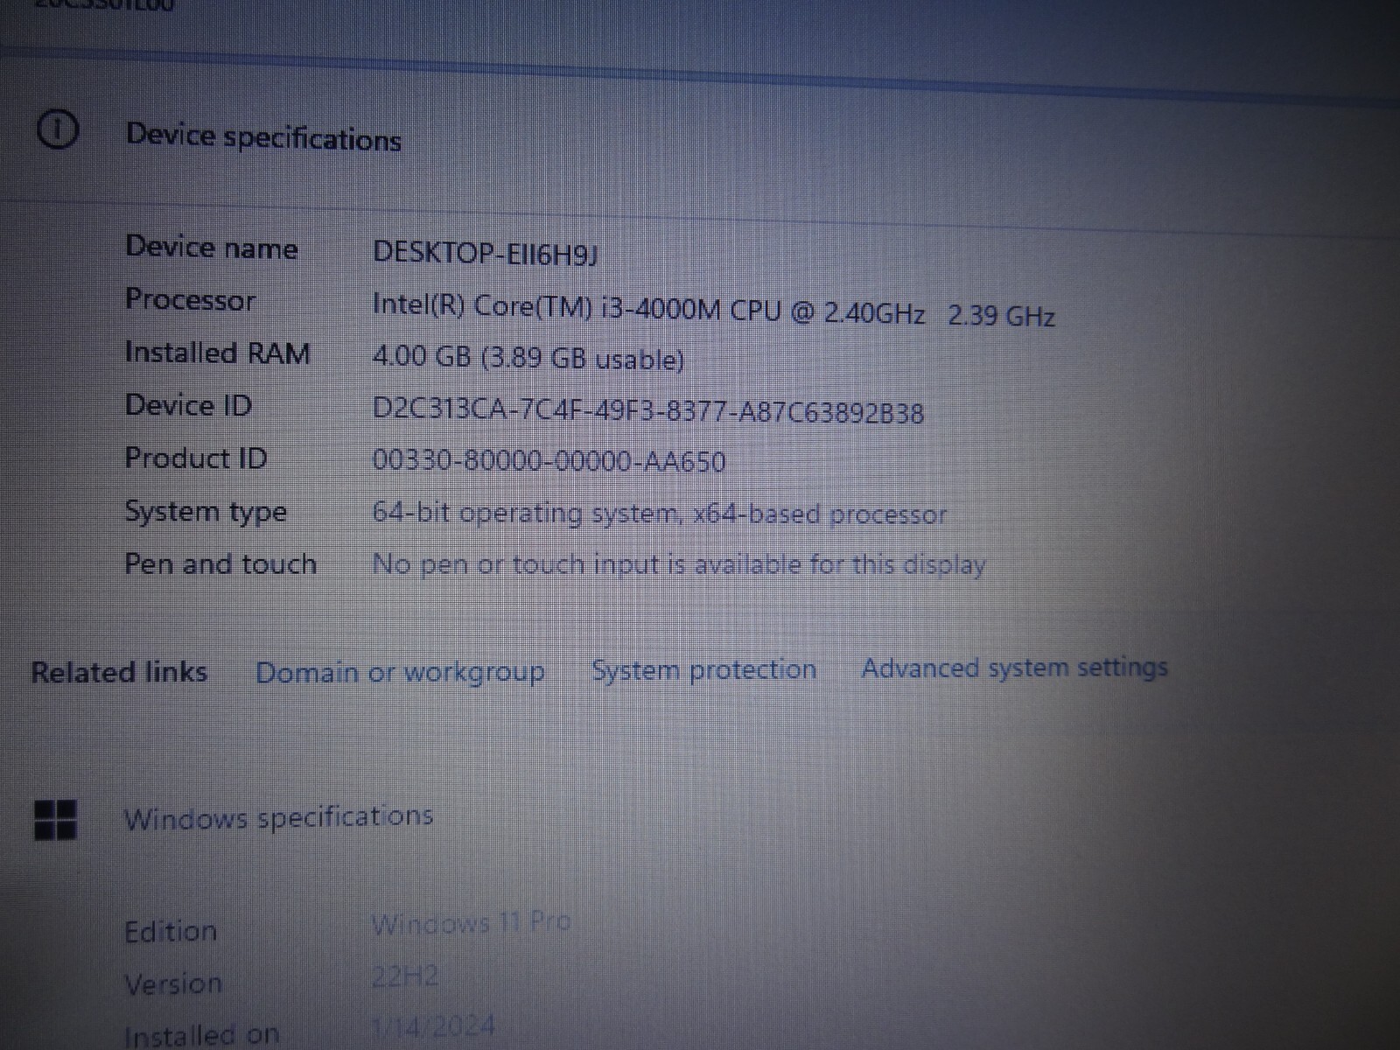1400x1050 pixels.
Task: Click the Installed on label
Action: point(201,1035)
